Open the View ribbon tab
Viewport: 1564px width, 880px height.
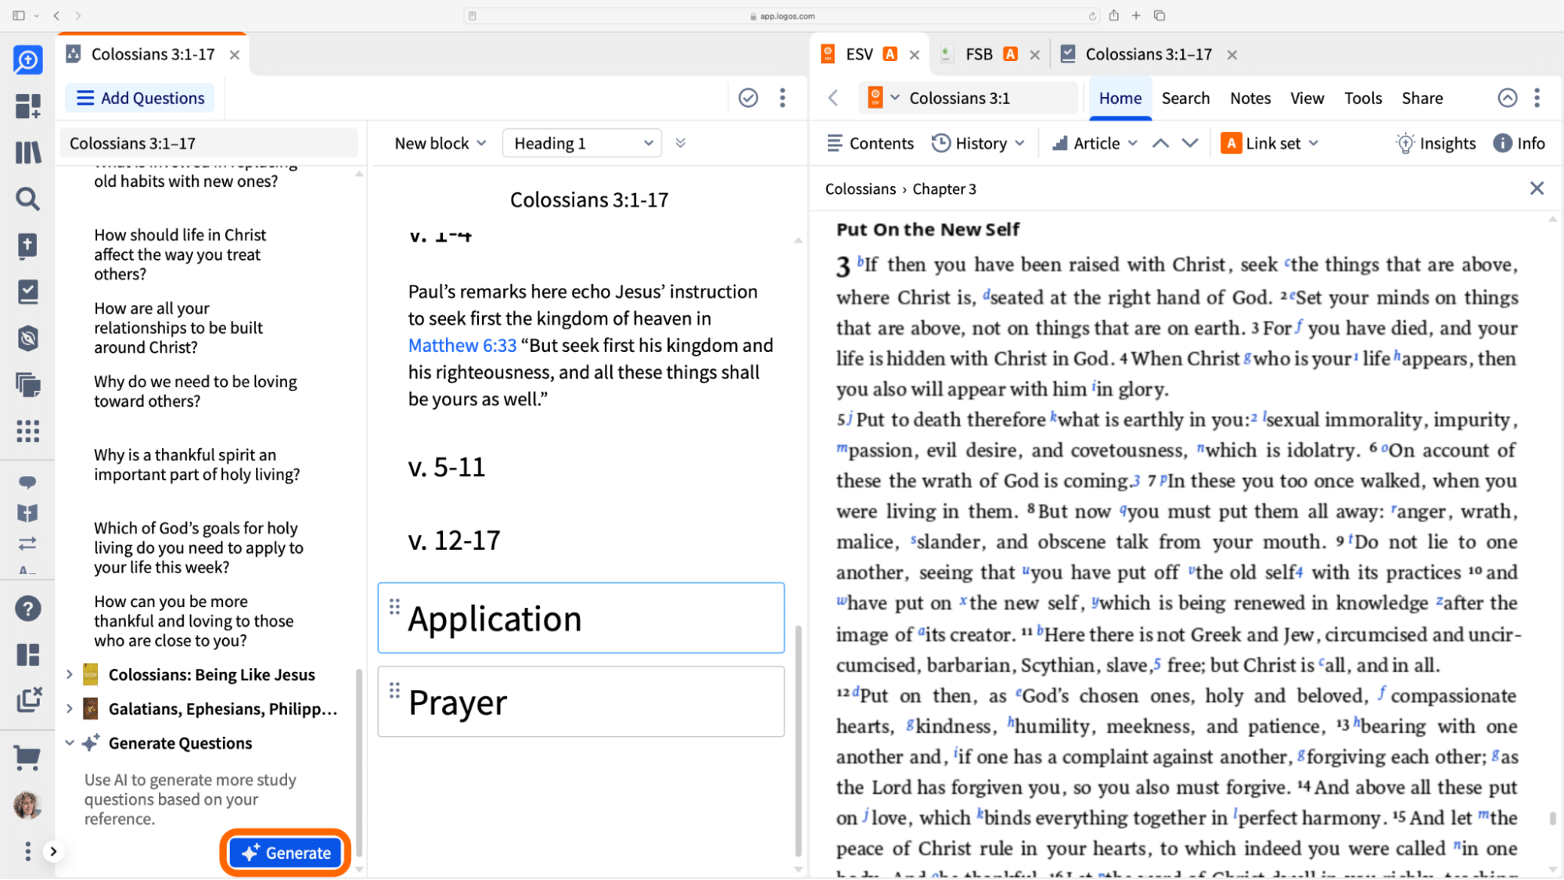tap(1307, 98)
